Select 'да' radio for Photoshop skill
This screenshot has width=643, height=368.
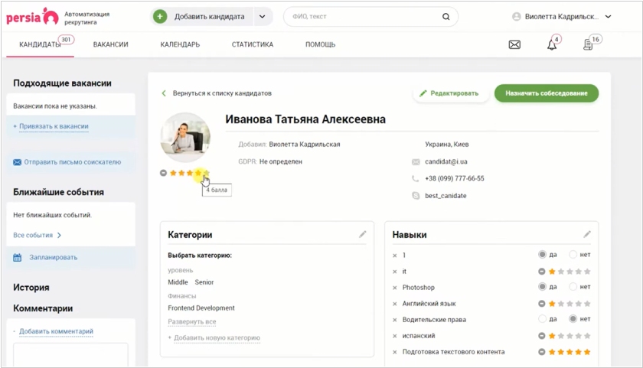pyautogui.click(x=543, y=287)
